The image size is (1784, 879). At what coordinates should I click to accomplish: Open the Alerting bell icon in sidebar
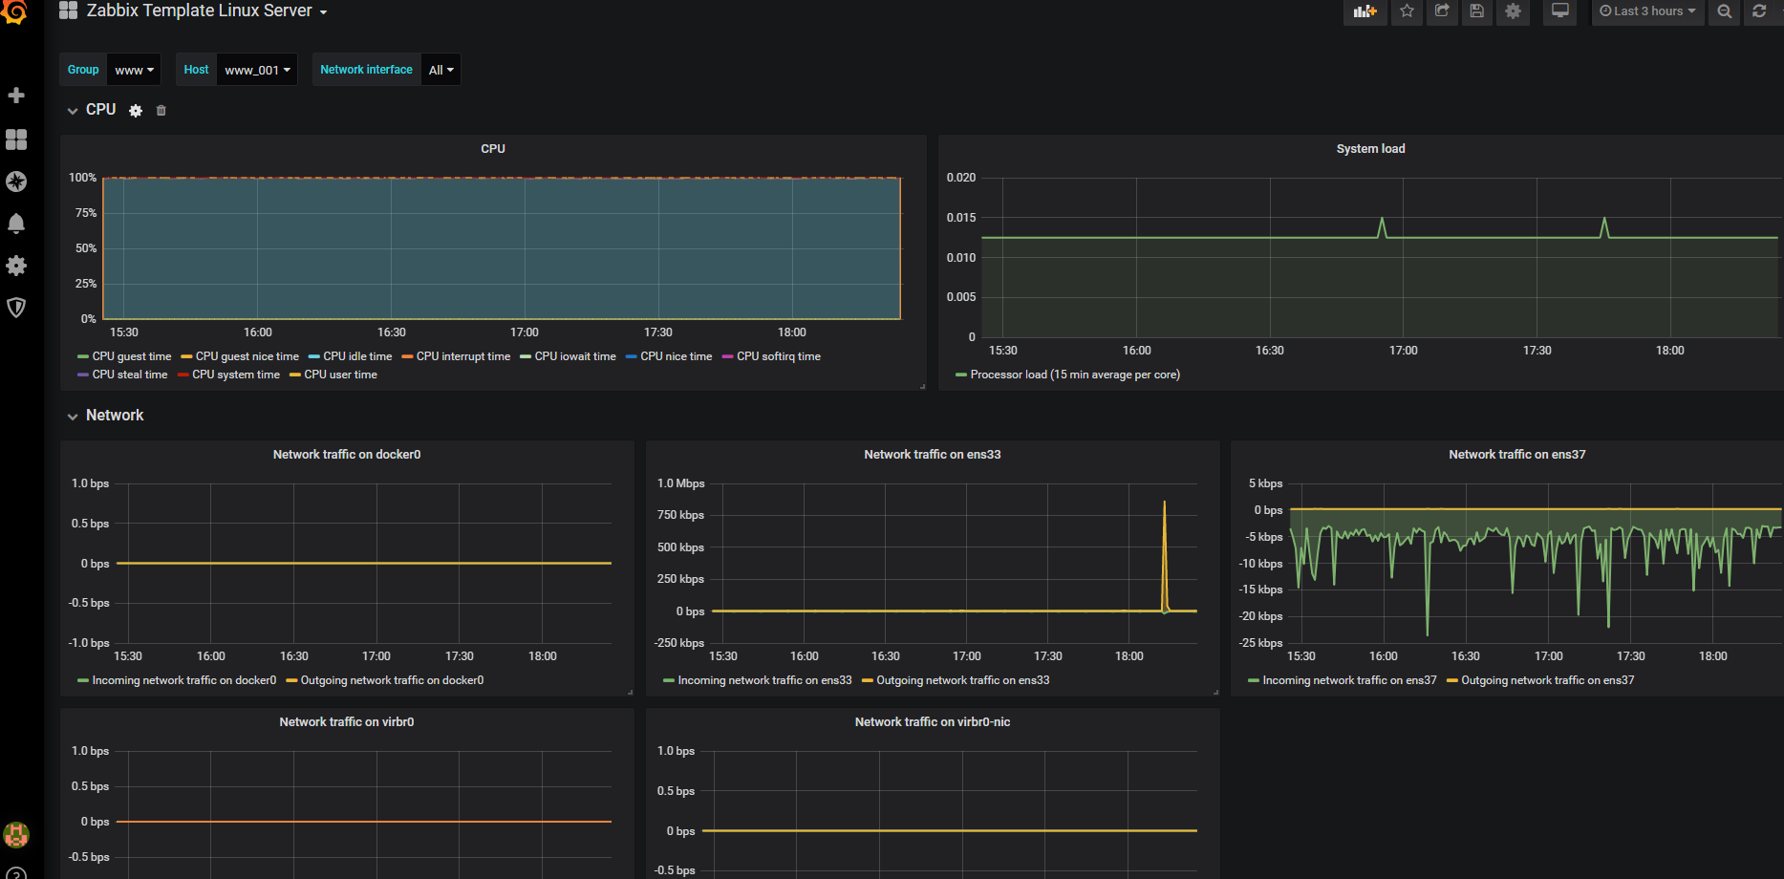coord(16,224)
